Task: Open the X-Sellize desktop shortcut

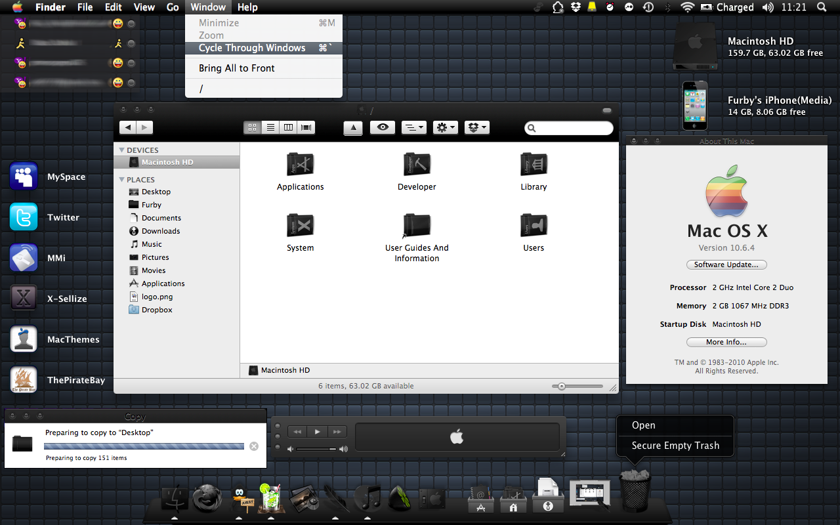Action: click(24, 299)
